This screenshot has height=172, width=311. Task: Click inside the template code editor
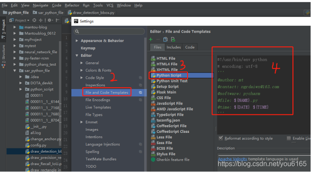[x=264, y=95]
